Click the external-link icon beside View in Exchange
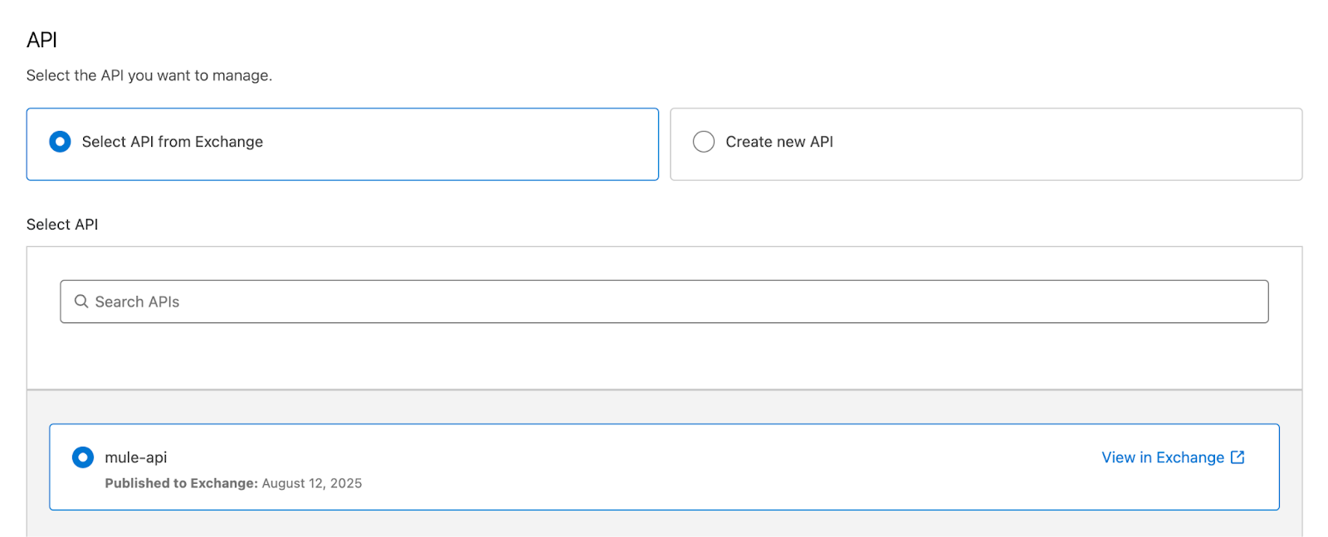 1238,457
